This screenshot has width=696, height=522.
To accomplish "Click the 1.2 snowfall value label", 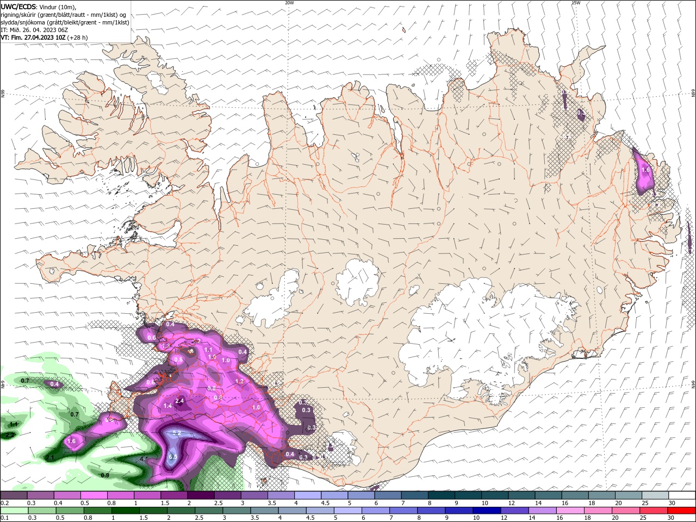I will coord(240,382).
